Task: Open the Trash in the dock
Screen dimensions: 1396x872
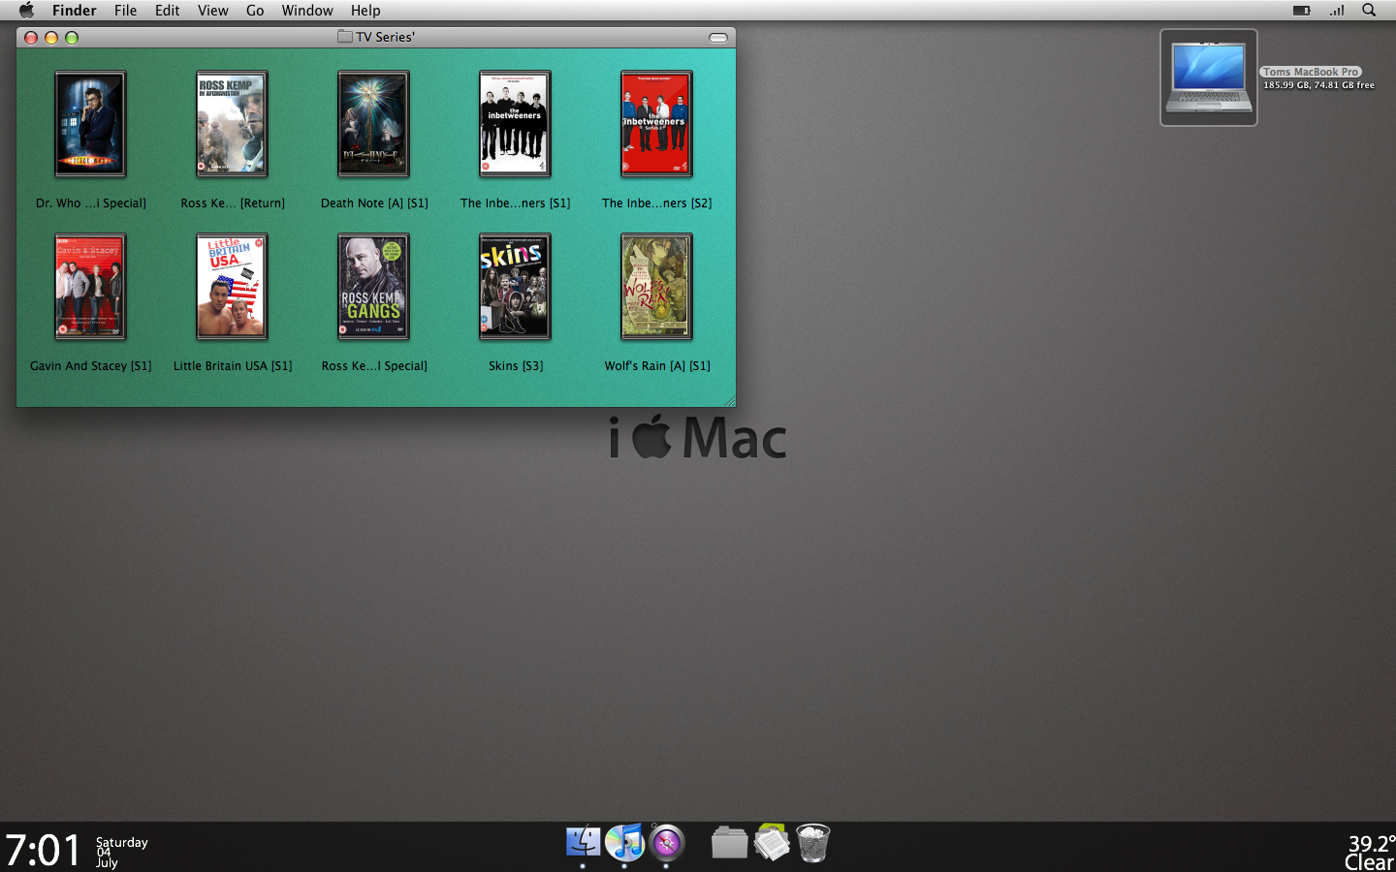Action: click(x=813, y=843)
